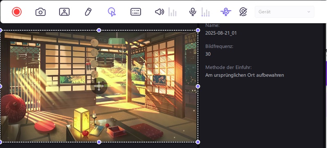Take a screenshot with the camera icon
Viewport: 327px width, 148px height.
click(40, 12)
